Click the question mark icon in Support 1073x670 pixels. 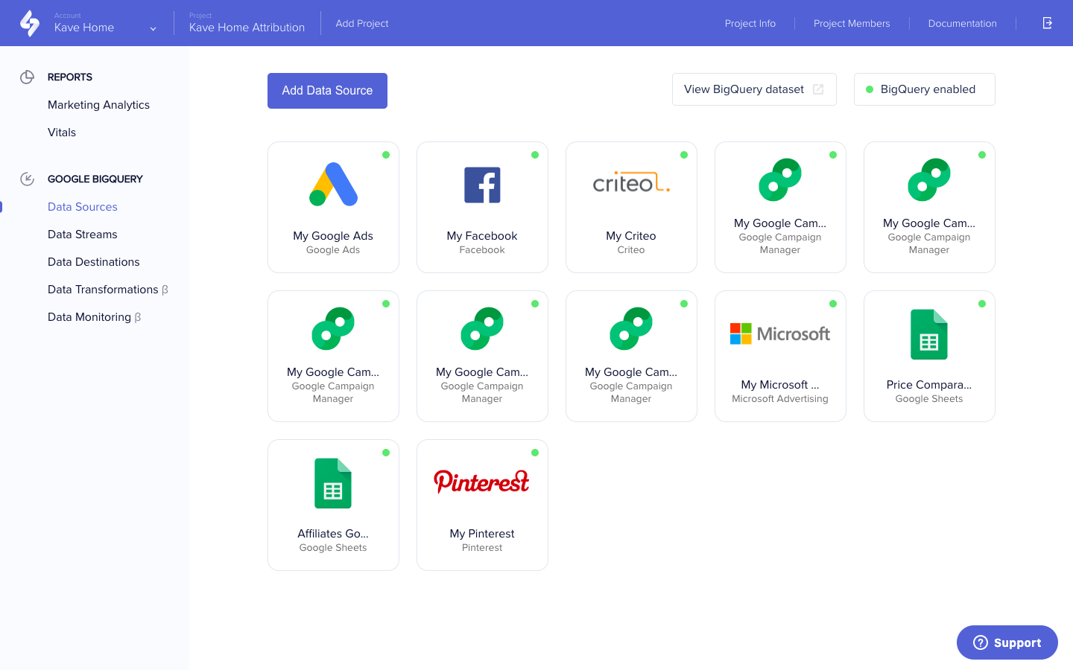click(981, 642)
